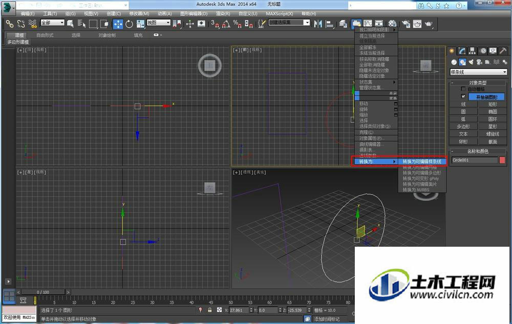Pick the Rectangular Selection Region tool
Image resolution: width=512 pixels, height=324 pixels.
[x=93, y=24]
